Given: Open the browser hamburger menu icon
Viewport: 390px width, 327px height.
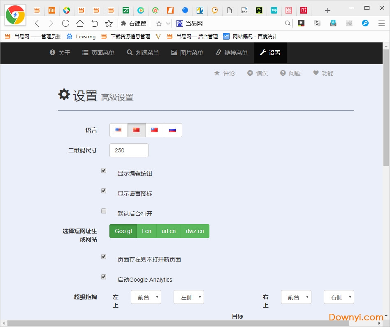Looking at the screenshot, I should (x=381, y=23).
